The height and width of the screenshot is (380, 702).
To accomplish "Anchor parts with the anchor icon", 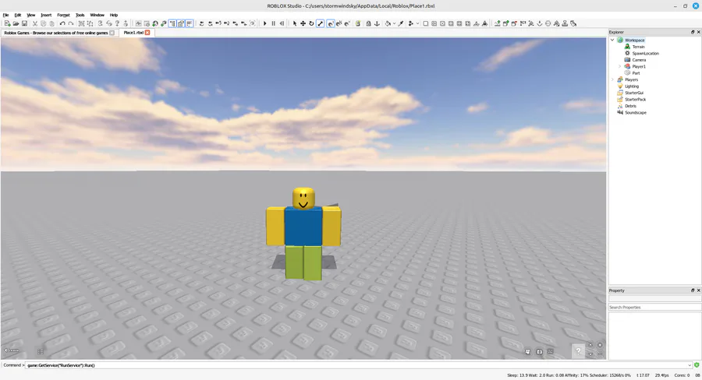I will [377, 23].
